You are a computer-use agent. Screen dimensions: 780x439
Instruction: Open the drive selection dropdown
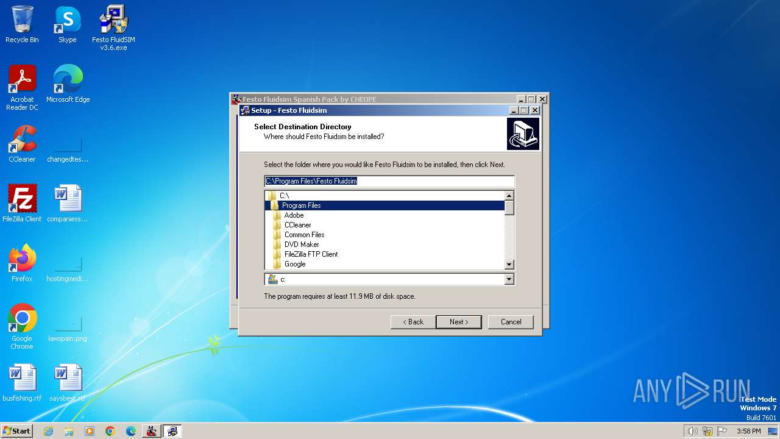(509, 279)
